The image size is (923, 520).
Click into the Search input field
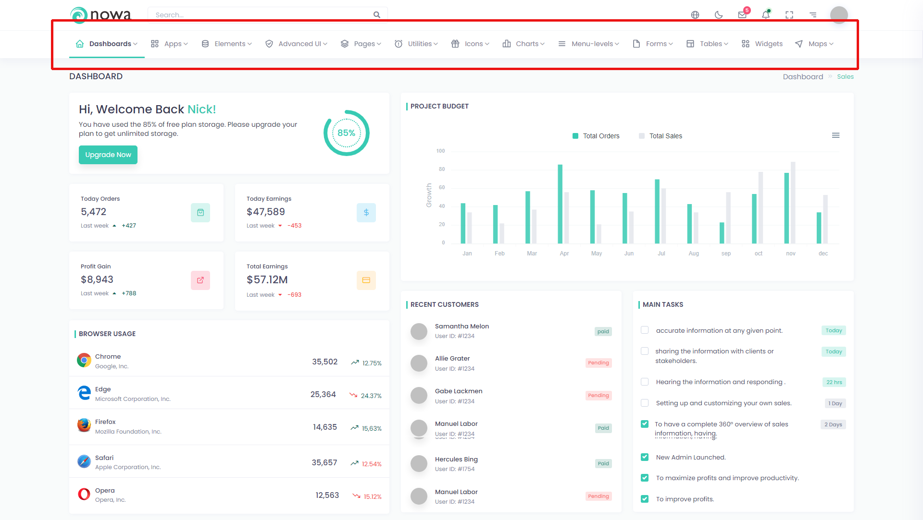(260, 15)
